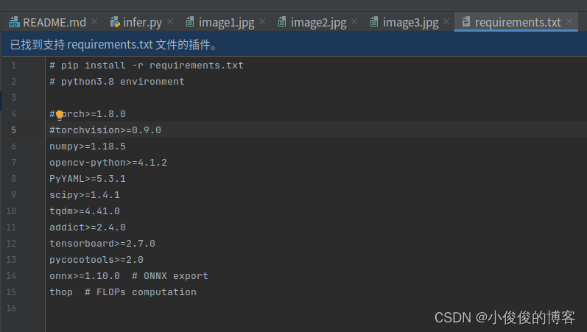The image size is (587, 332).
Task: Close the requirements.txt tab
Action: pyautogui.click(x=569, y=21)
